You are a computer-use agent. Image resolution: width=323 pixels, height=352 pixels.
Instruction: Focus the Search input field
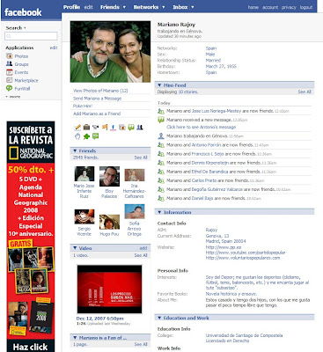tap(31, 36)
